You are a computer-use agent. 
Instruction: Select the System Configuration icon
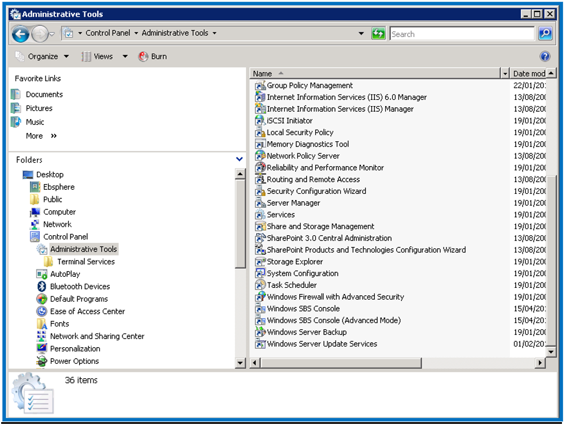pos(260,273)
